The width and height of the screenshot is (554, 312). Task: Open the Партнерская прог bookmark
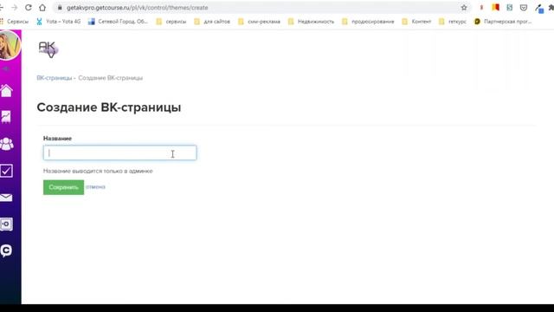tap(503, 22)
